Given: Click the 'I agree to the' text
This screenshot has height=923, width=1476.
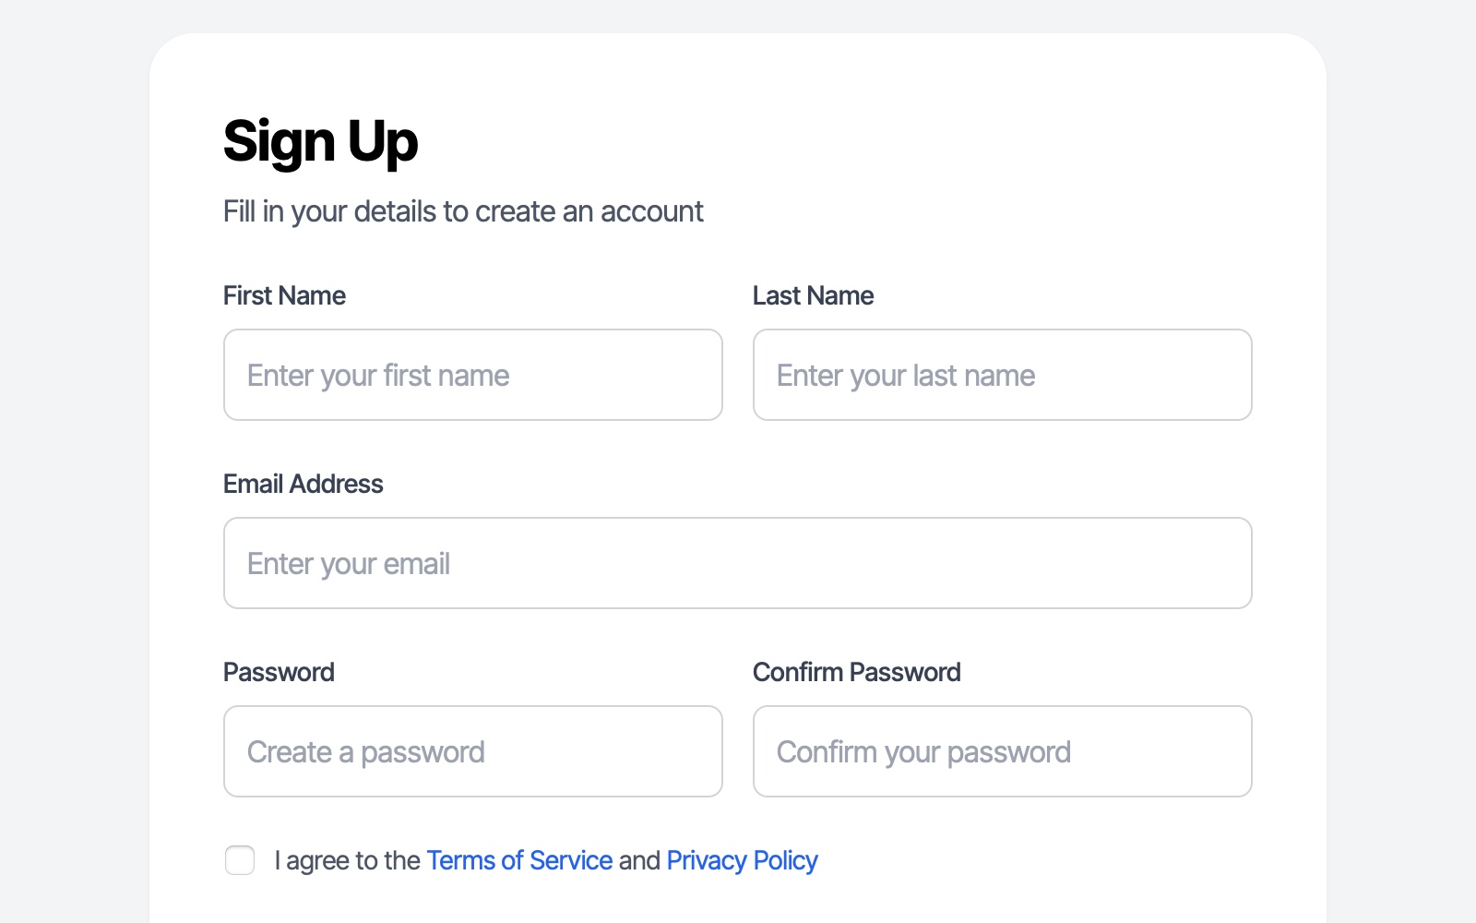Looking at the screenshot, I should 346,860.
